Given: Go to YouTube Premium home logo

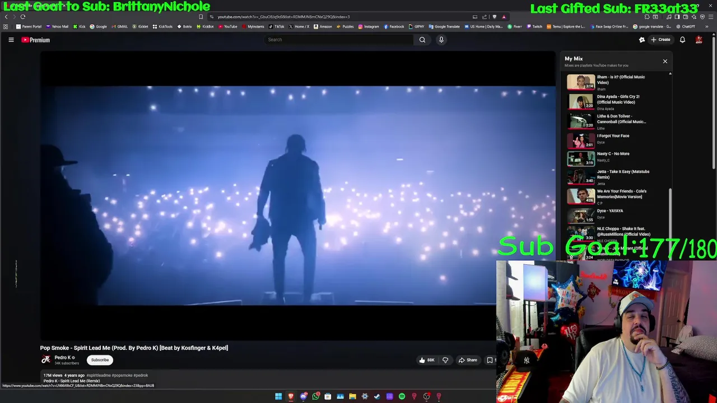Looking at the screenshot, I should tap(35, 40).
